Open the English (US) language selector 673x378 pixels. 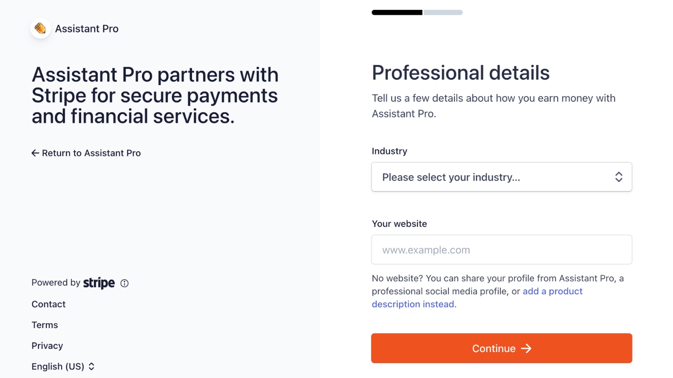coord(63,366)
